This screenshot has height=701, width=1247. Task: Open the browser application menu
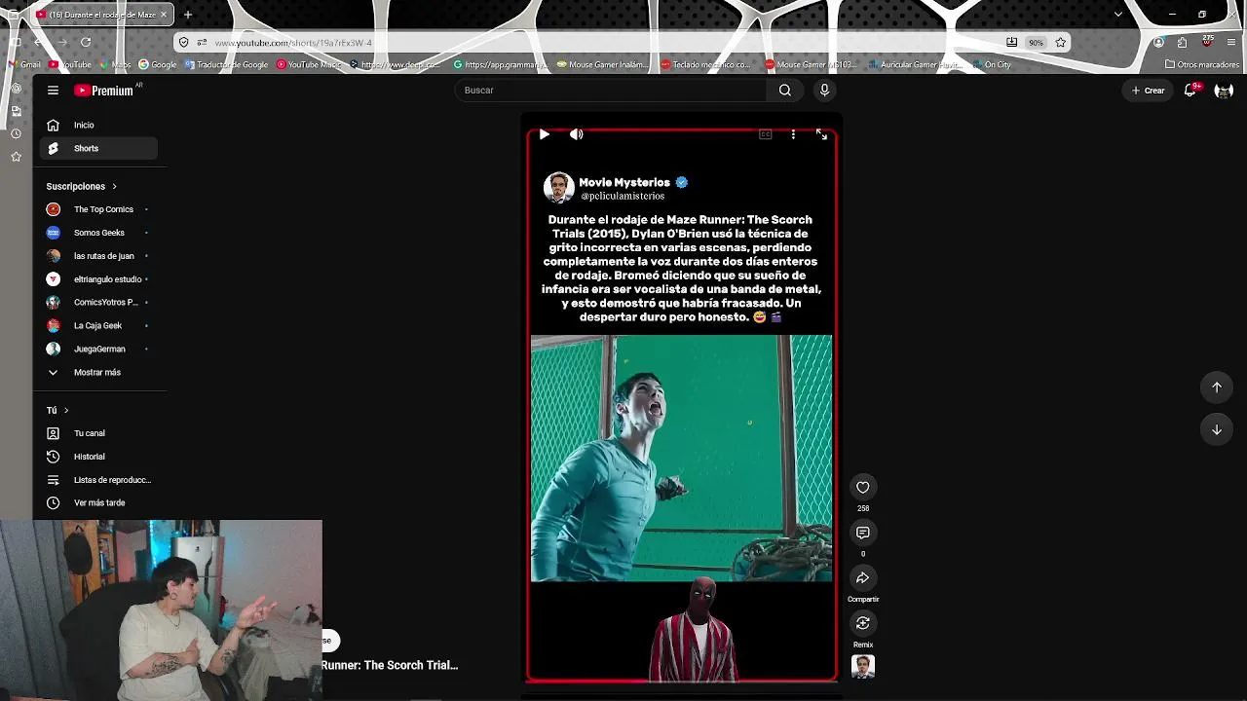click(1232, 43)
